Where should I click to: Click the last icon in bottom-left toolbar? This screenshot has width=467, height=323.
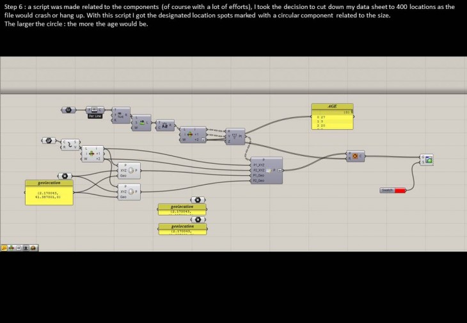click(x=33, y=247)
